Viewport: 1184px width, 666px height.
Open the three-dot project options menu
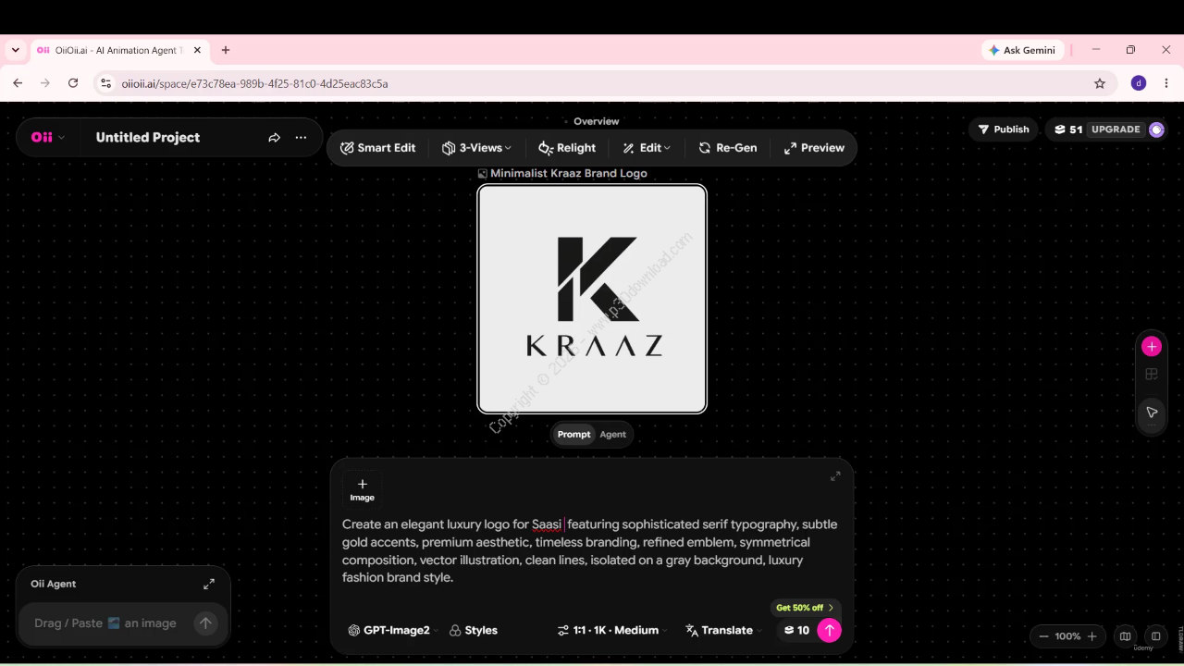301,138
